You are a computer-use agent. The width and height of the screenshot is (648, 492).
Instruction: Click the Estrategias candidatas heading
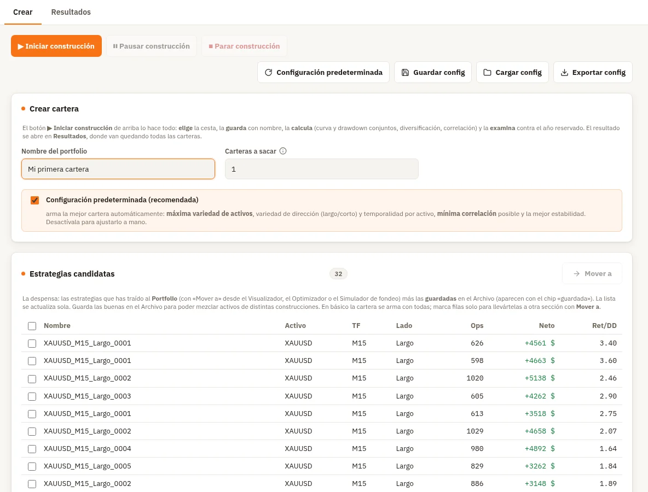point(72,274)
